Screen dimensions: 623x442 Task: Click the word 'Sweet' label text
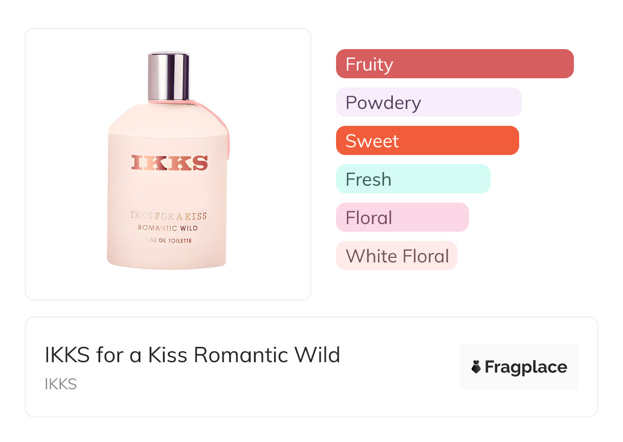pyautogui.click(x=372, y=141)
